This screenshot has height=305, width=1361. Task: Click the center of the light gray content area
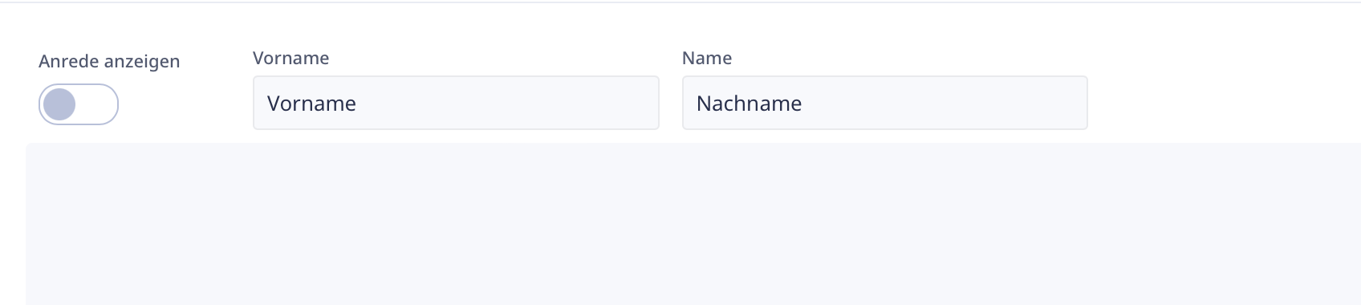tap(693, 224)
